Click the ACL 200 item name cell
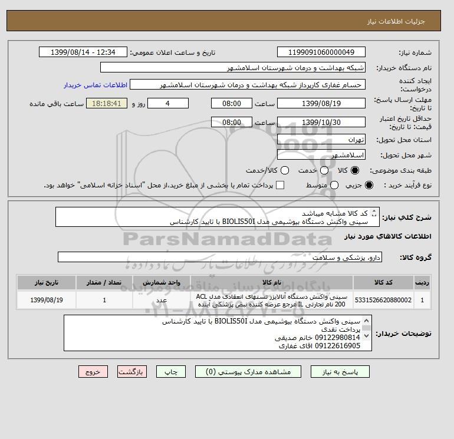 click(x=272, y=300)
